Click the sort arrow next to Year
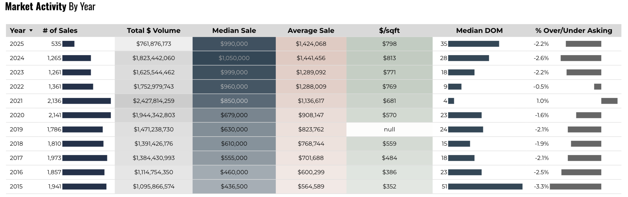The image size is (628, 197). (31, 30)
